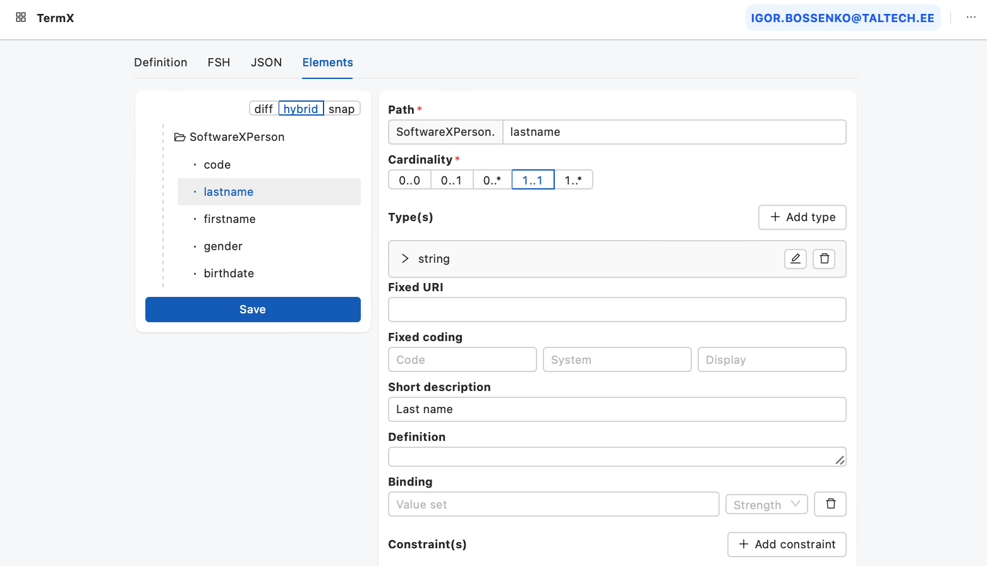Viewport: 987px width, 566px height.
Task: Open the TermX app grid icon
Action: click(21, 18)
